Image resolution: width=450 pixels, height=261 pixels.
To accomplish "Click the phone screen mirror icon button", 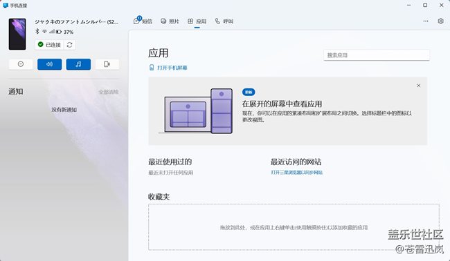I will [107, 64].
